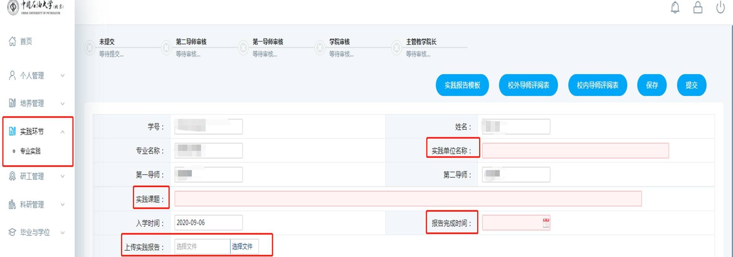The height and width of the screenshot is (257, 733).
Task: Click the power logout icon
Action: pos(720,7)
